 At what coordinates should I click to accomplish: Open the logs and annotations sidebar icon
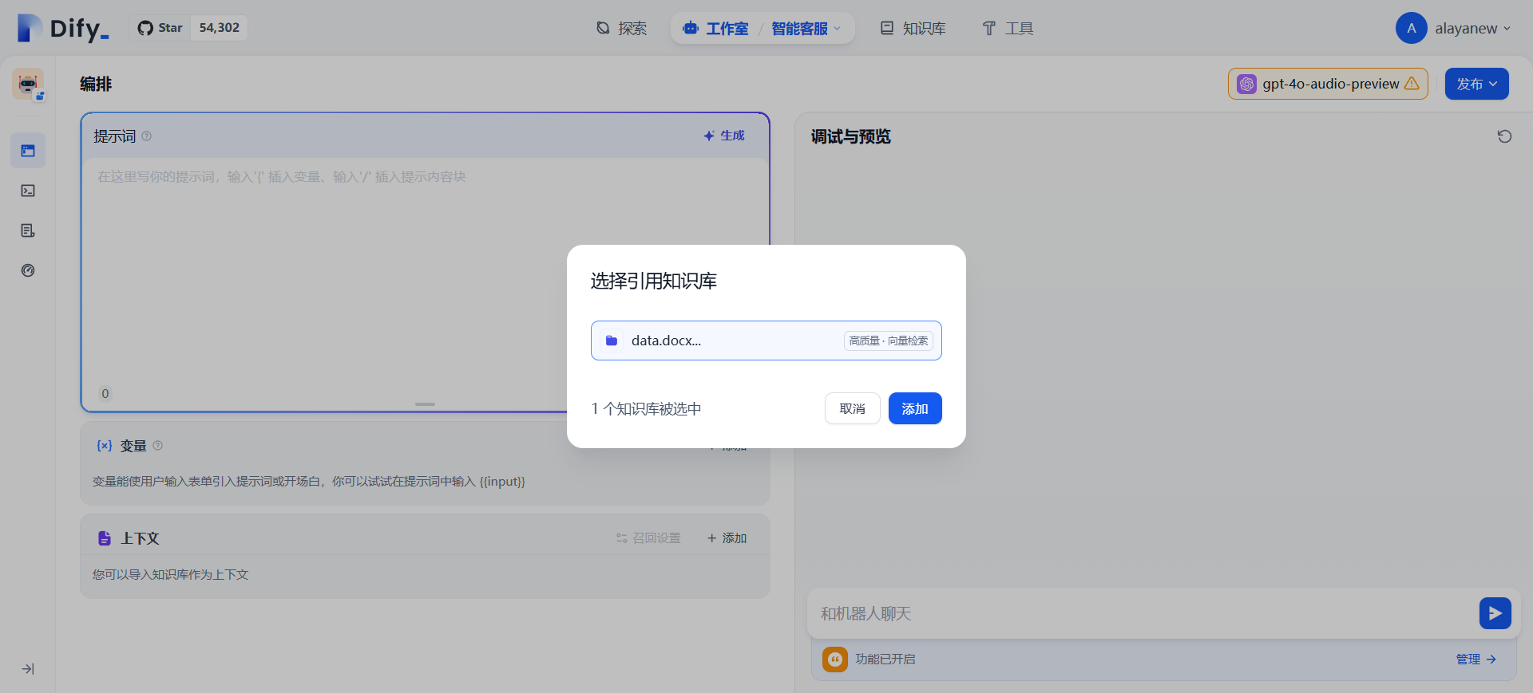click(x=28, y=230)
